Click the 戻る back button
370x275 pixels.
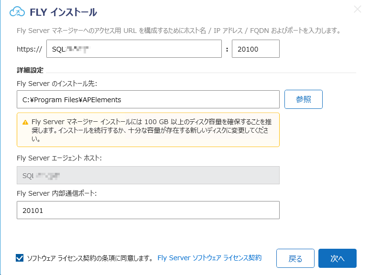click(295, 258)
